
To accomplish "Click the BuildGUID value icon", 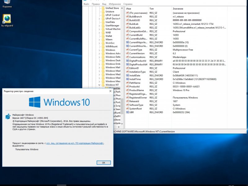I will click(x=127, y=20).
